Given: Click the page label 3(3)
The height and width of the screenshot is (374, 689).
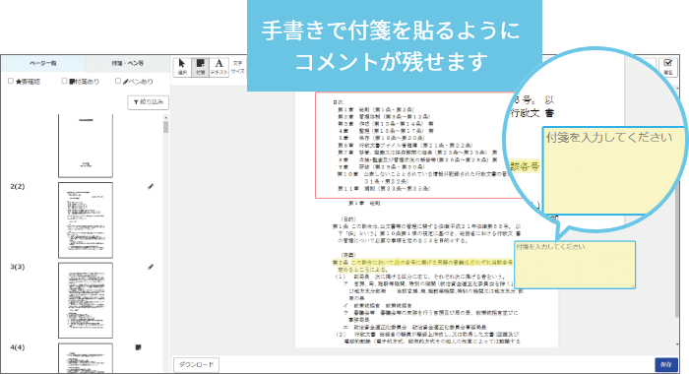Looking at the screenshot, I should [18, 267].
